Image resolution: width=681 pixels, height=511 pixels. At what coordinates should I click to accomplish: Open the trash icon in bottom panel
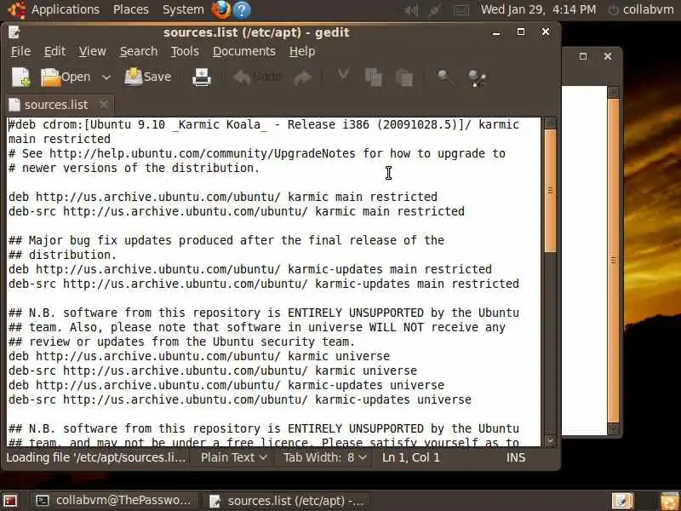pyautogui.click(x=670, y=501)
